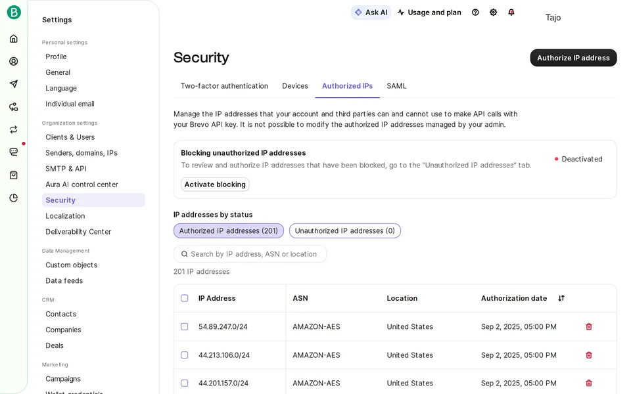Screen dimensions: 631x394
Task: Click the 201 IP addresses count text
Action: pyautogui.click(x=202, y=272)
